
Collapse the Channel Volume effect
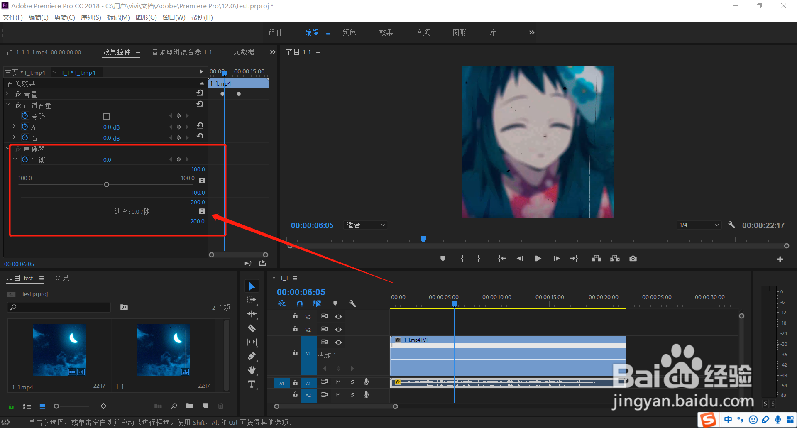(x=8, y=105)
